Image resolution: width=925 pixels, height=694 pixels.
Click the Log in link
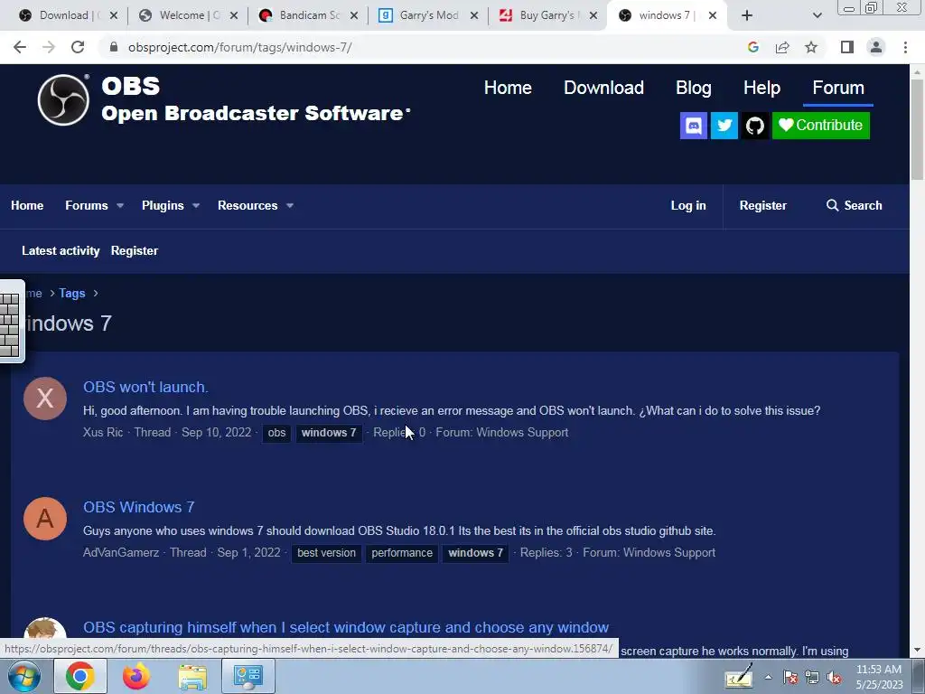pos(687,205)
